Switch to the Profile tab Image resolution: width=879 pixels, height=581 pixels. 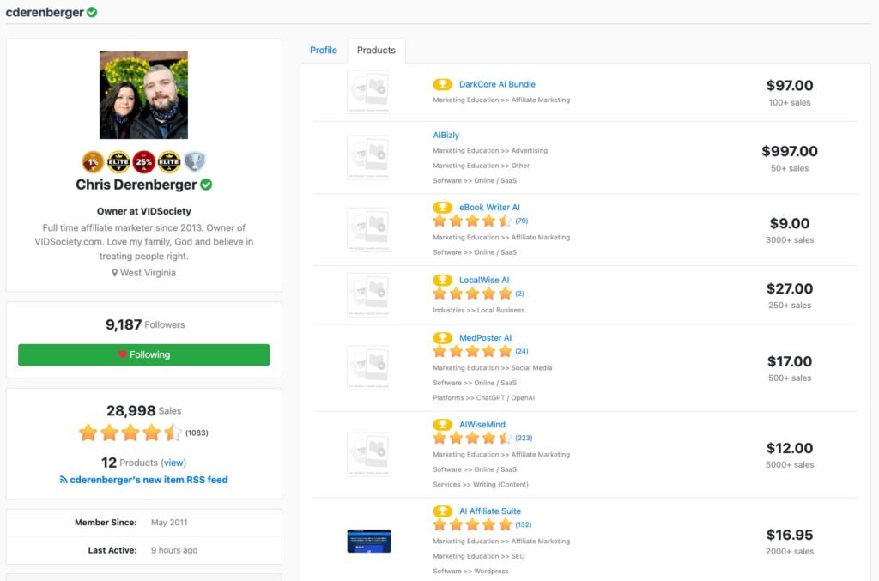[323, 51]
